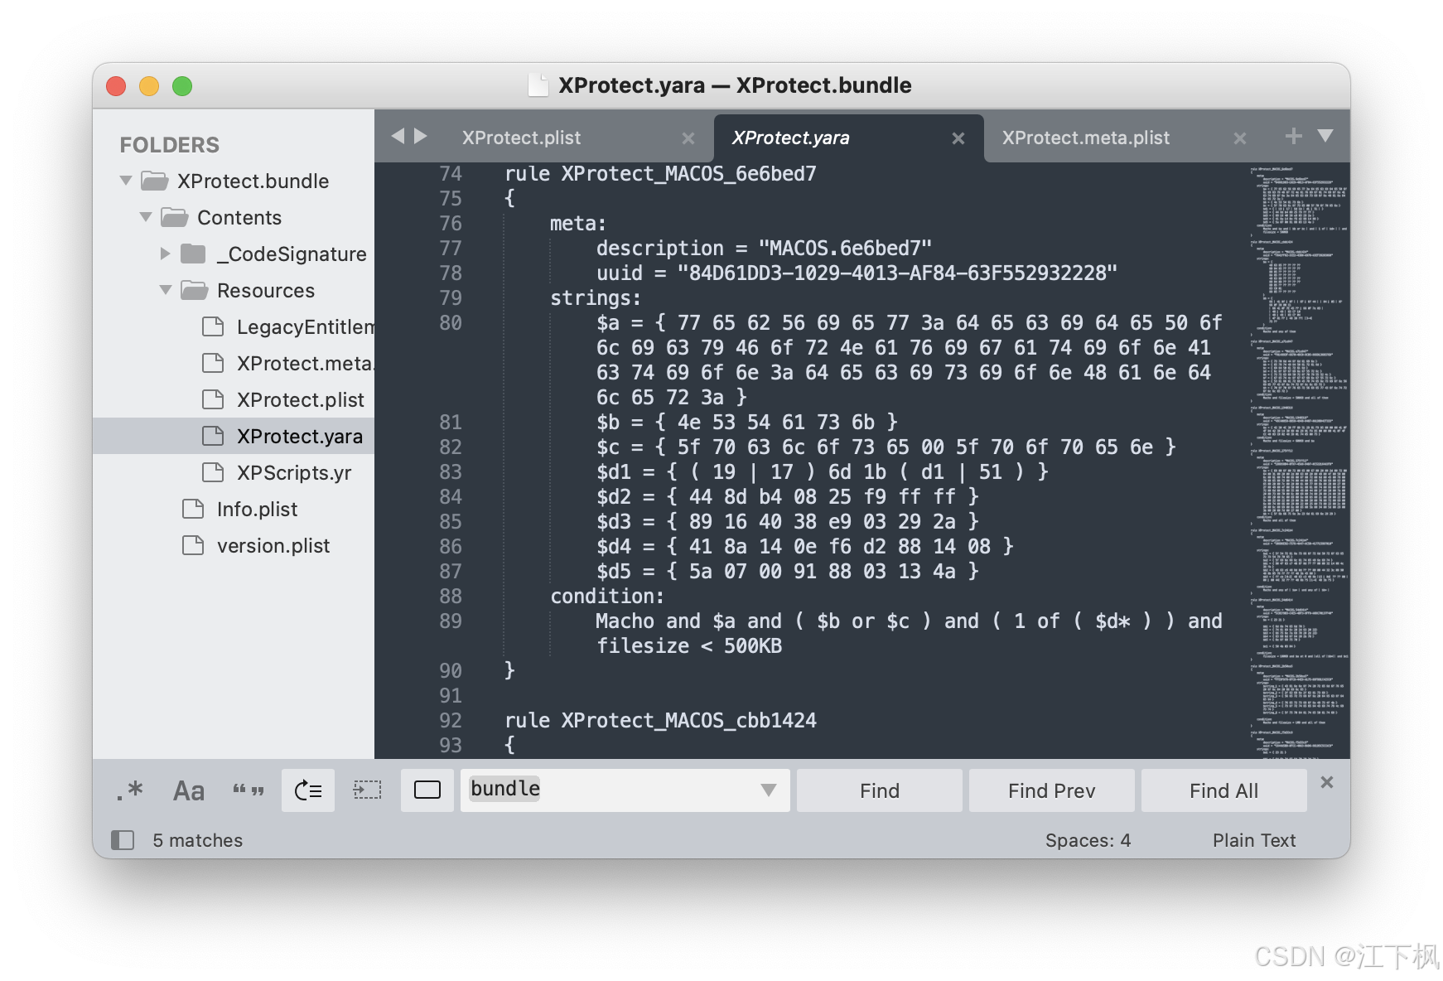The image size is (1443, 981).
Task: Click the '$b' hex string line
Action: point(747,422)
